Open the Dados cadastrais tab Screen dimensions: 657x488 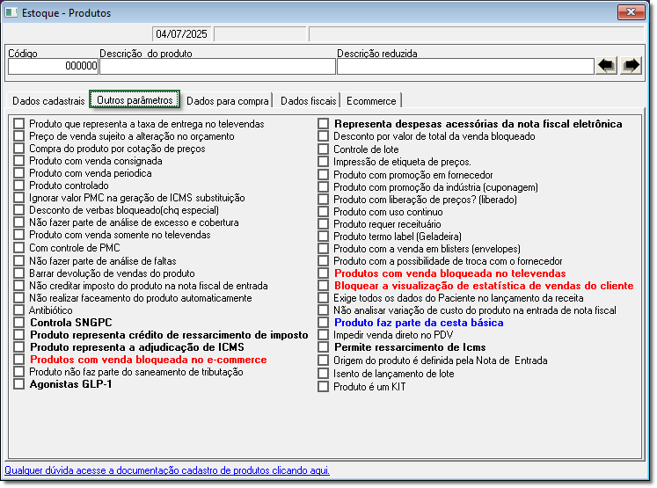click(x=48, y=101)
